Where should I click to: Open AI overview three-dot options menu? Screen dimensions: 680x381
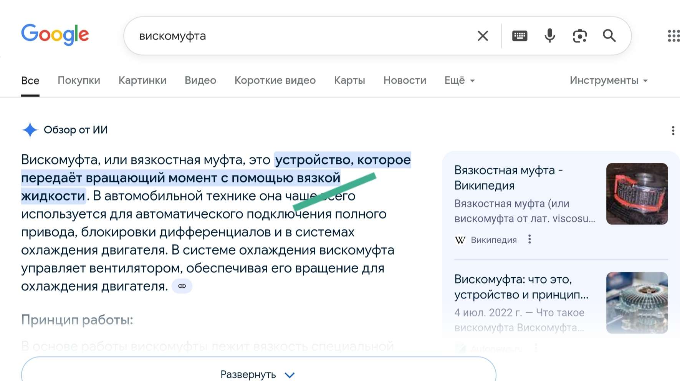point(673,131)
